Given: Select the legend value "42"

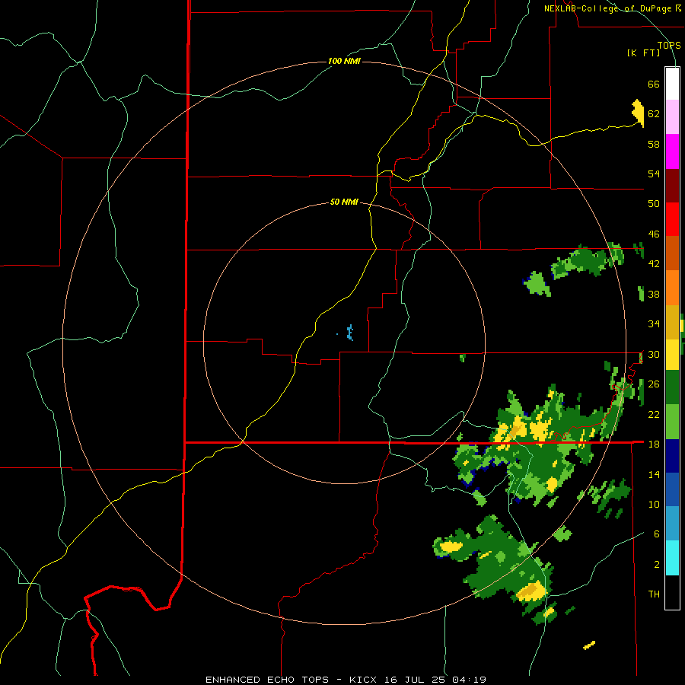Looking at the screenshot, I should click(x=654, y=264).
